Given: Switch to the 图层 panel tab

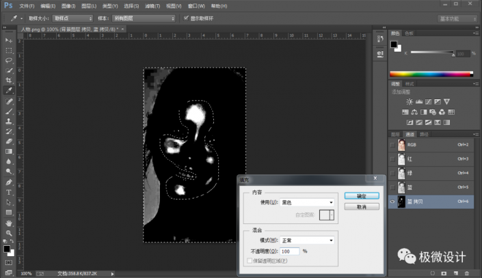Looking at the screenshot, I should [x=395, y=134].
